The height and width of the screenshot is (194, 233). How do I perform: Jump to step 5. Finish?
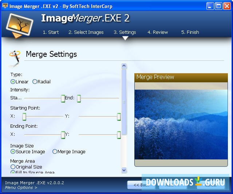(190, 32)
